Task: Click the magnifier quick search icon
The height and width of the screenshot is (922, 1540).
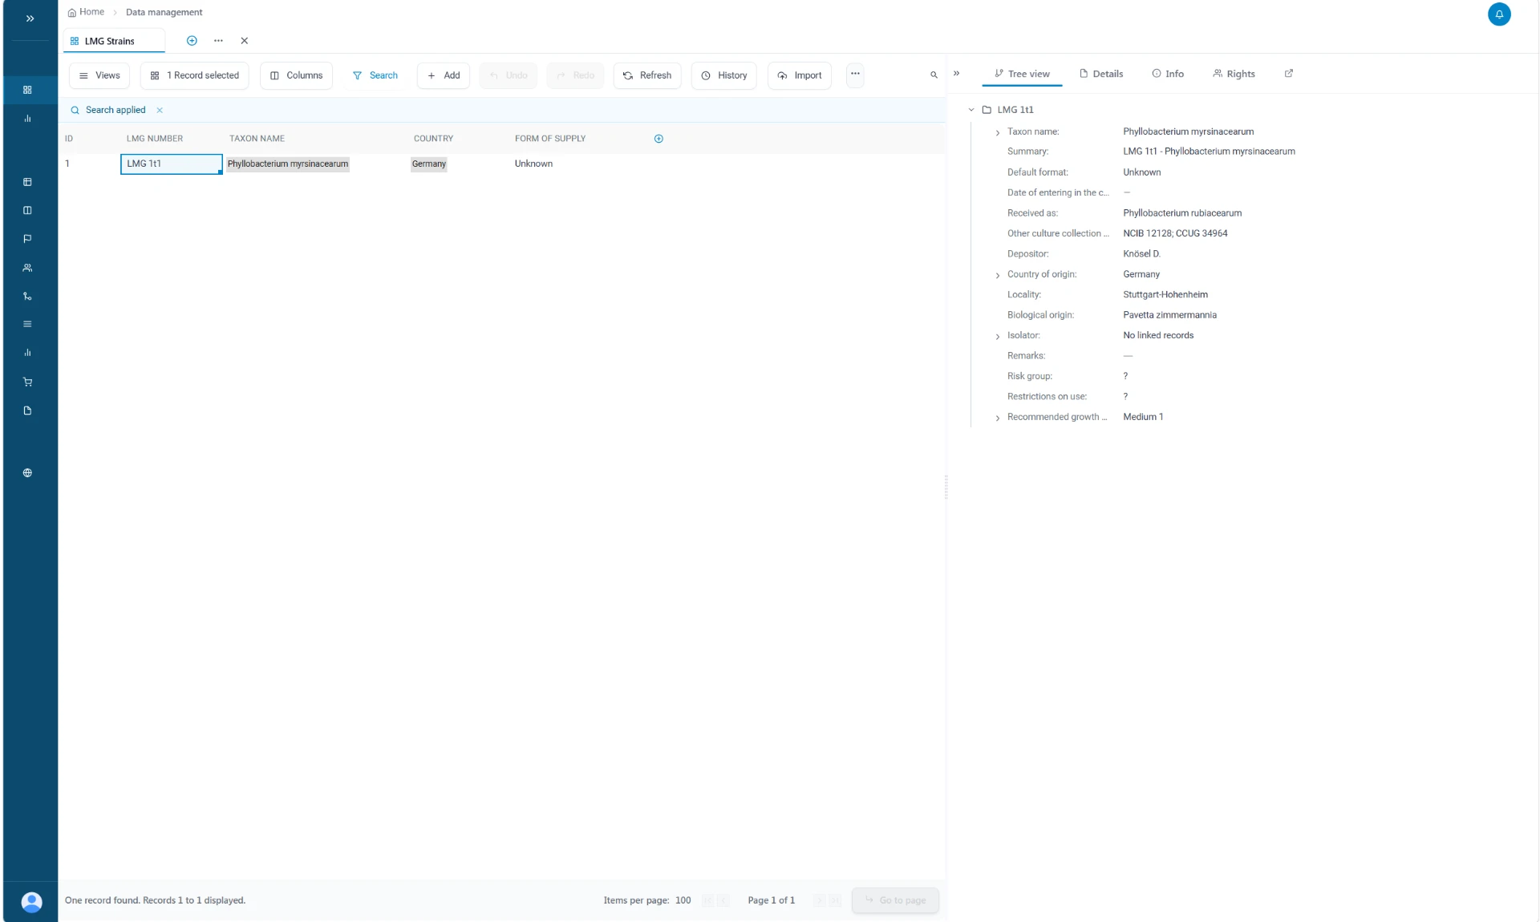Action: click(x=934, y=75)
